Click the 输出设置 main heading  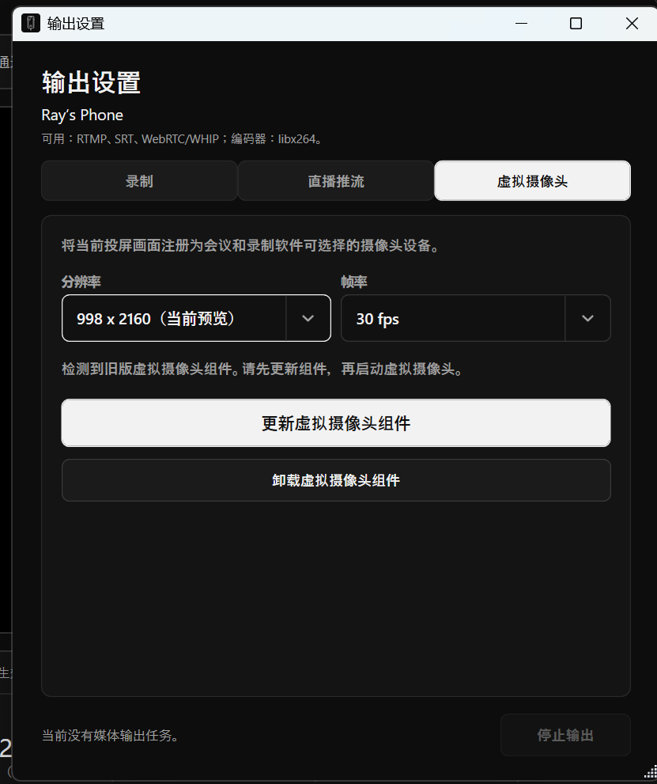pos(91,82)
